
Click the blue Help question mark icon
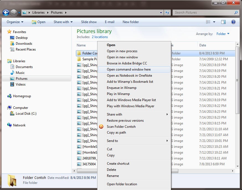[233, 22]
